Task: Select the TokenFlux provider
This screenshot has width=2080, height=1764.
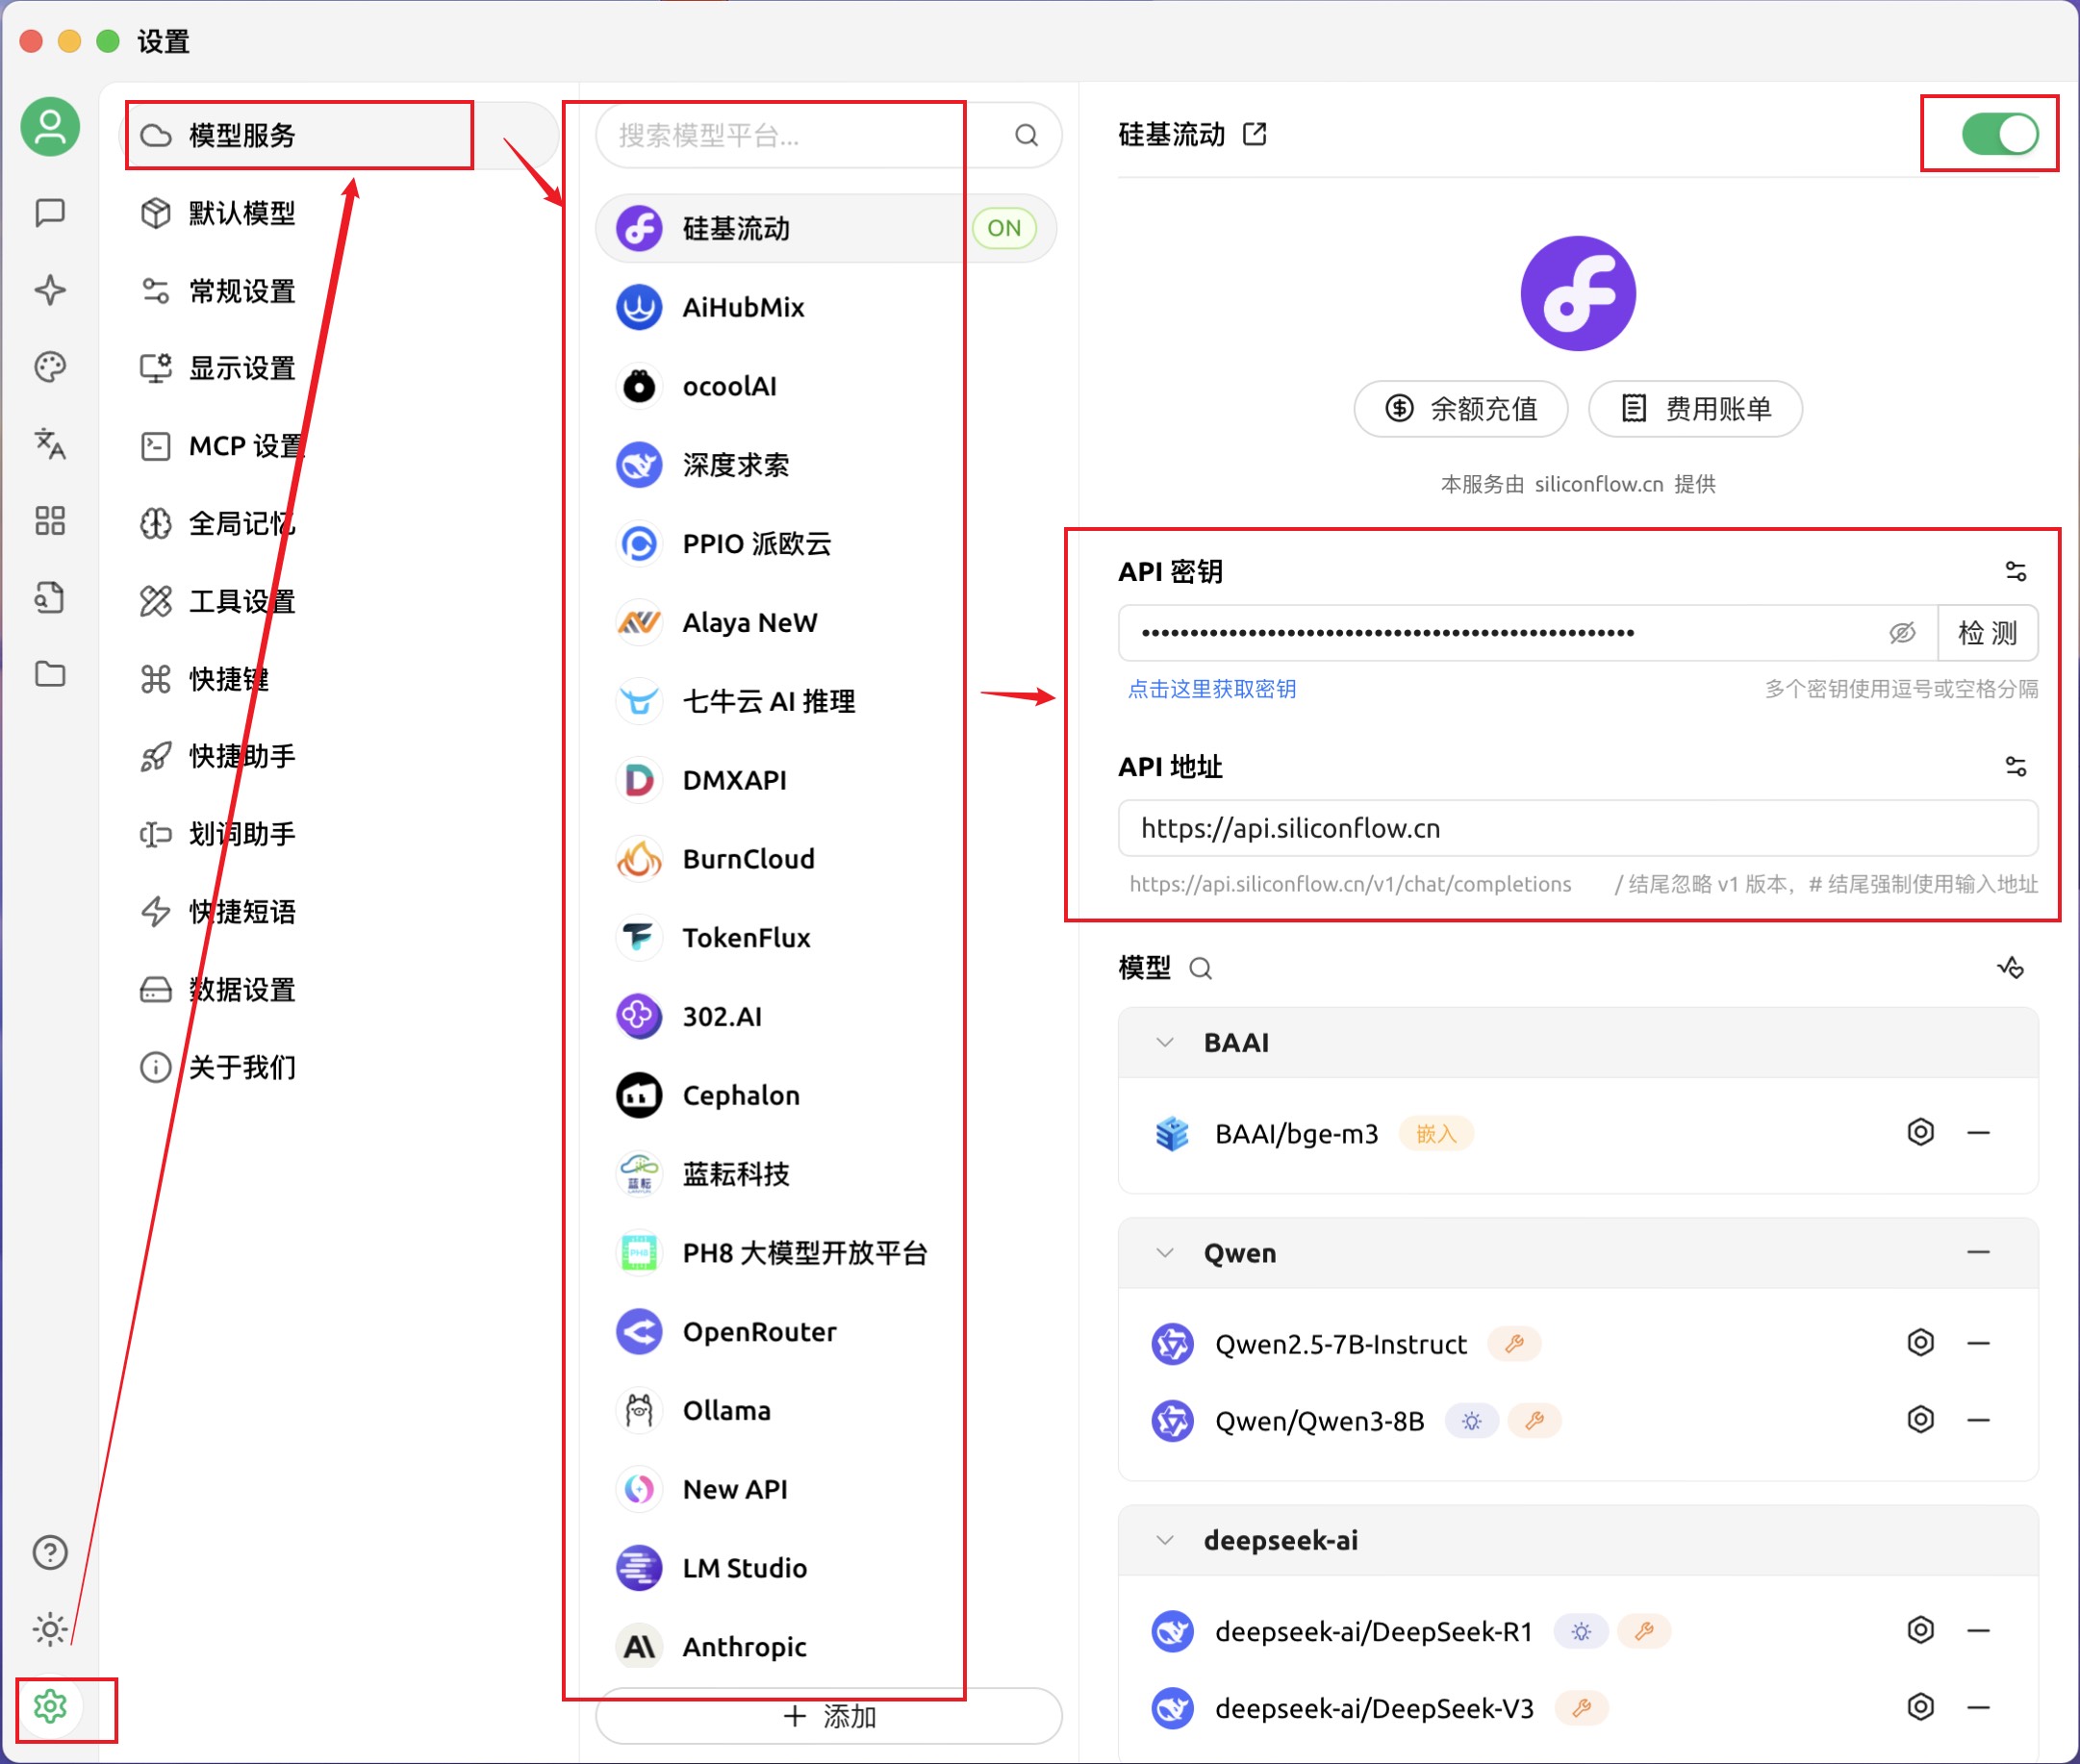Action: [826, 938]
